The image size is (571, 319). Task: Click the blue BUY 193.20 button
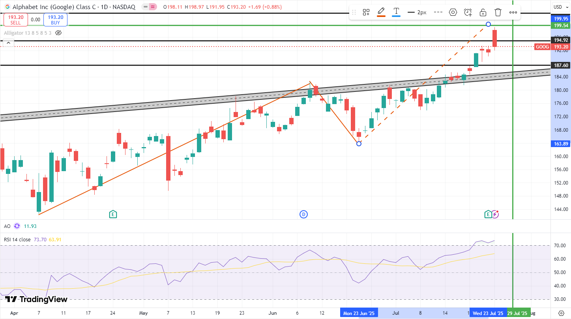[x=55, y=20]
